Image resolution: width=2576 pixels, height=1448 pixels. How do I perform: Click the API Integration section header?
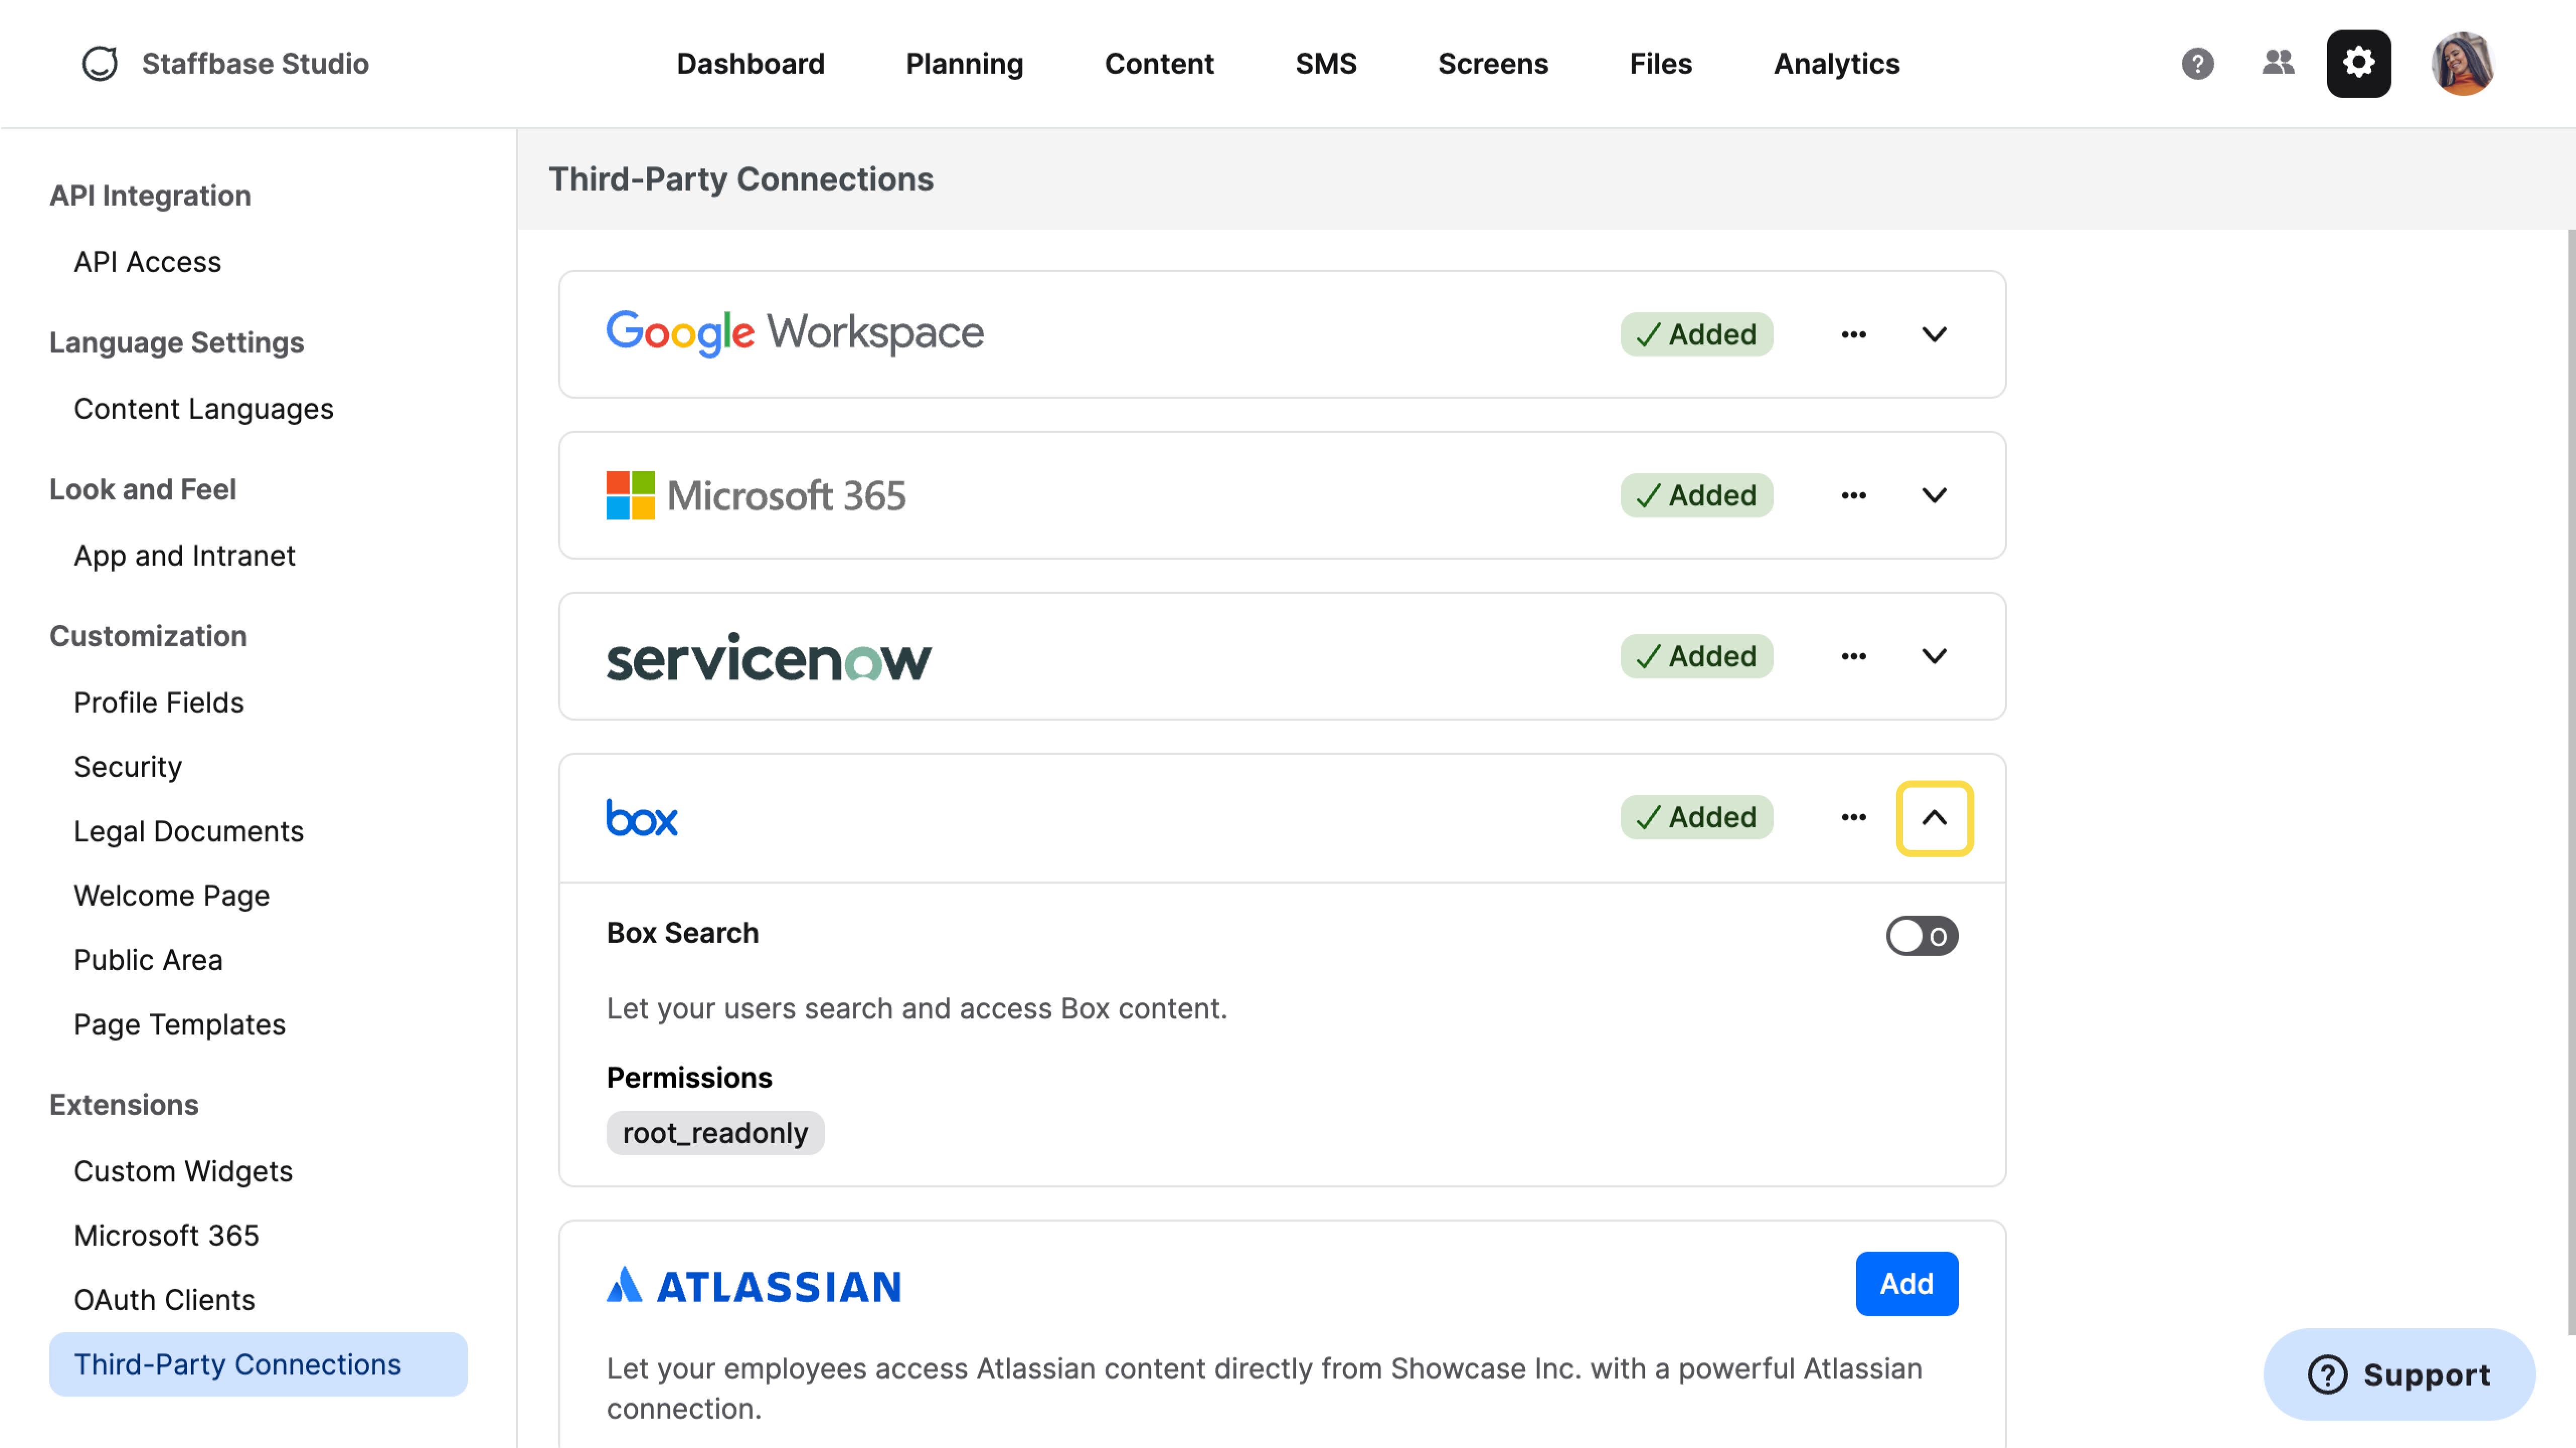[150, 196]
